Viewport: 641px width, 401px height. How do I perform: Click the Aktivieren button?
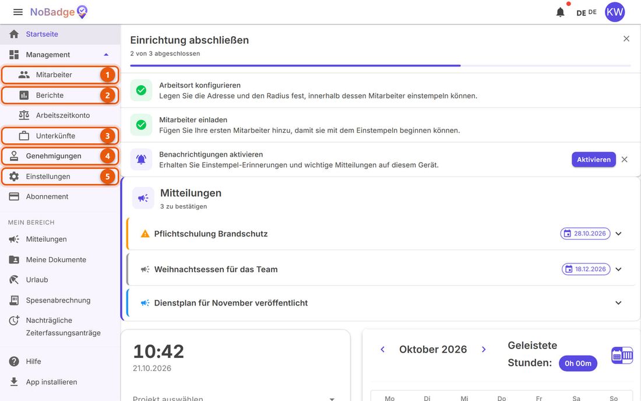[x=594, y=160]
